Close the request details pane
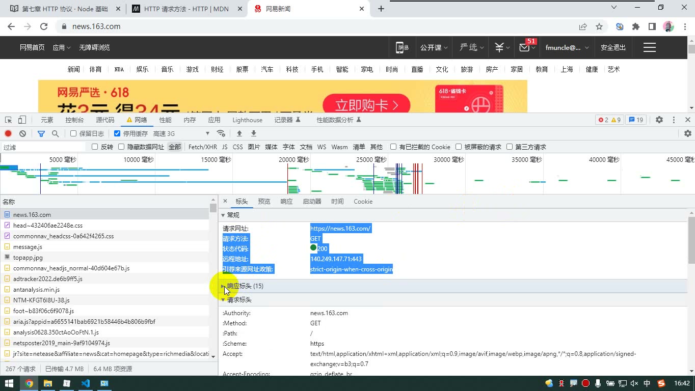Screen dimensions: 695x391 (x=225, y=201)
